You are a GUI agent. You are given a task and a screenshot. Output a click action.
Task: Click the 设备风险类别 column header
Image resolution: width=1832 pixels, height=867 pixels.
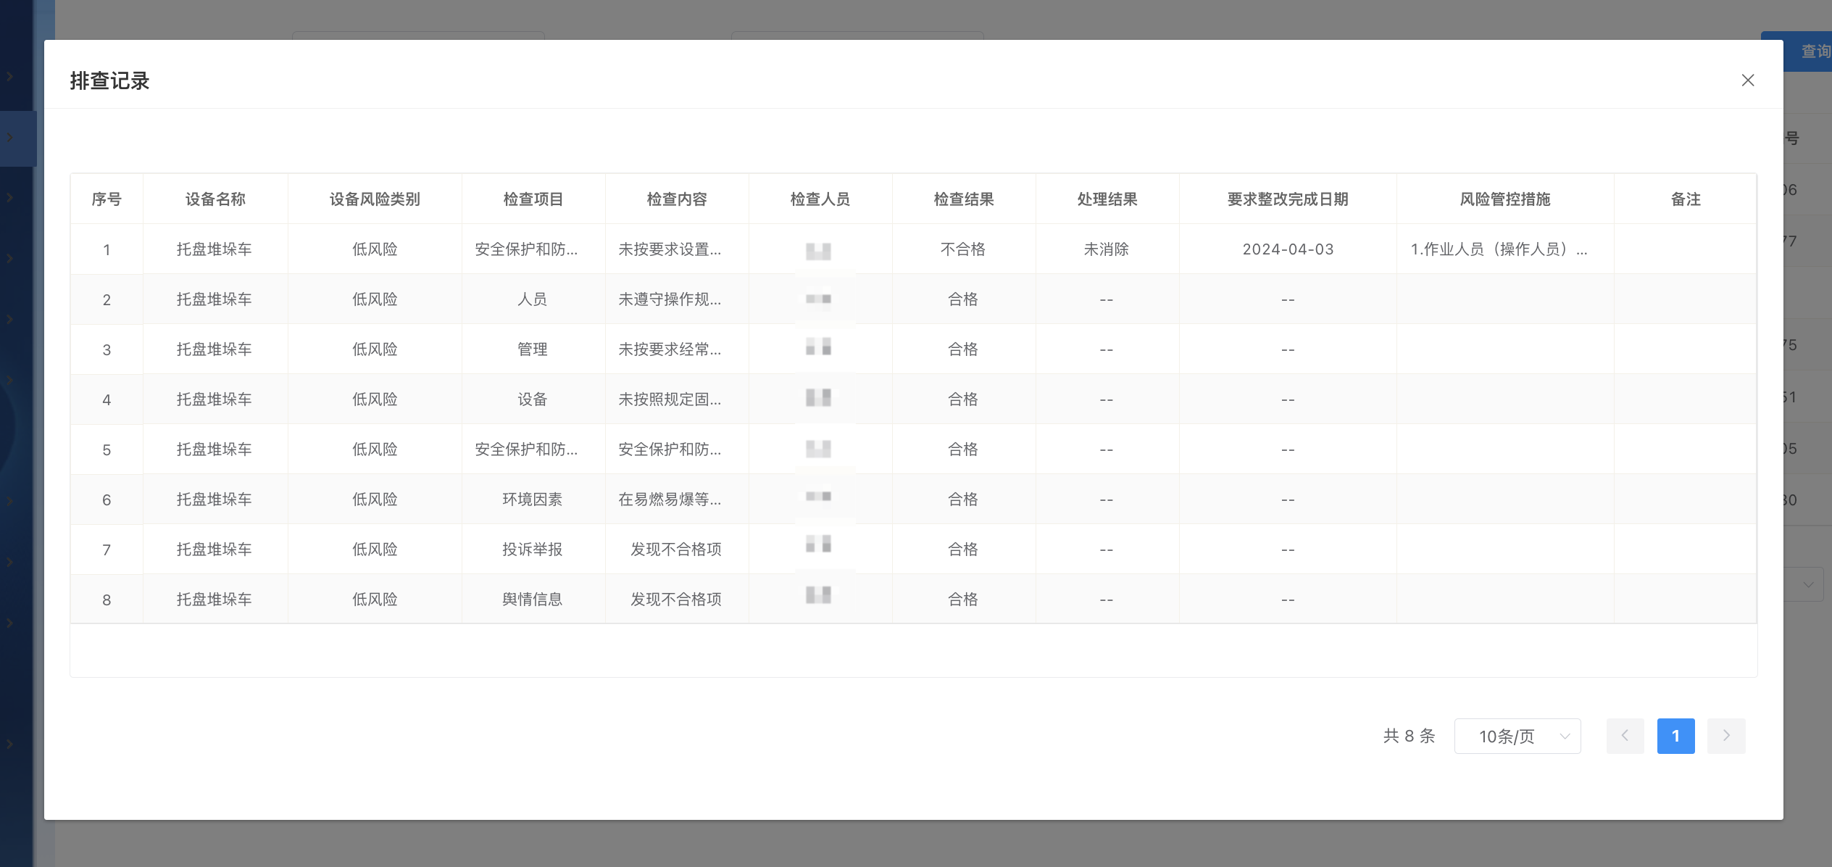375,199
